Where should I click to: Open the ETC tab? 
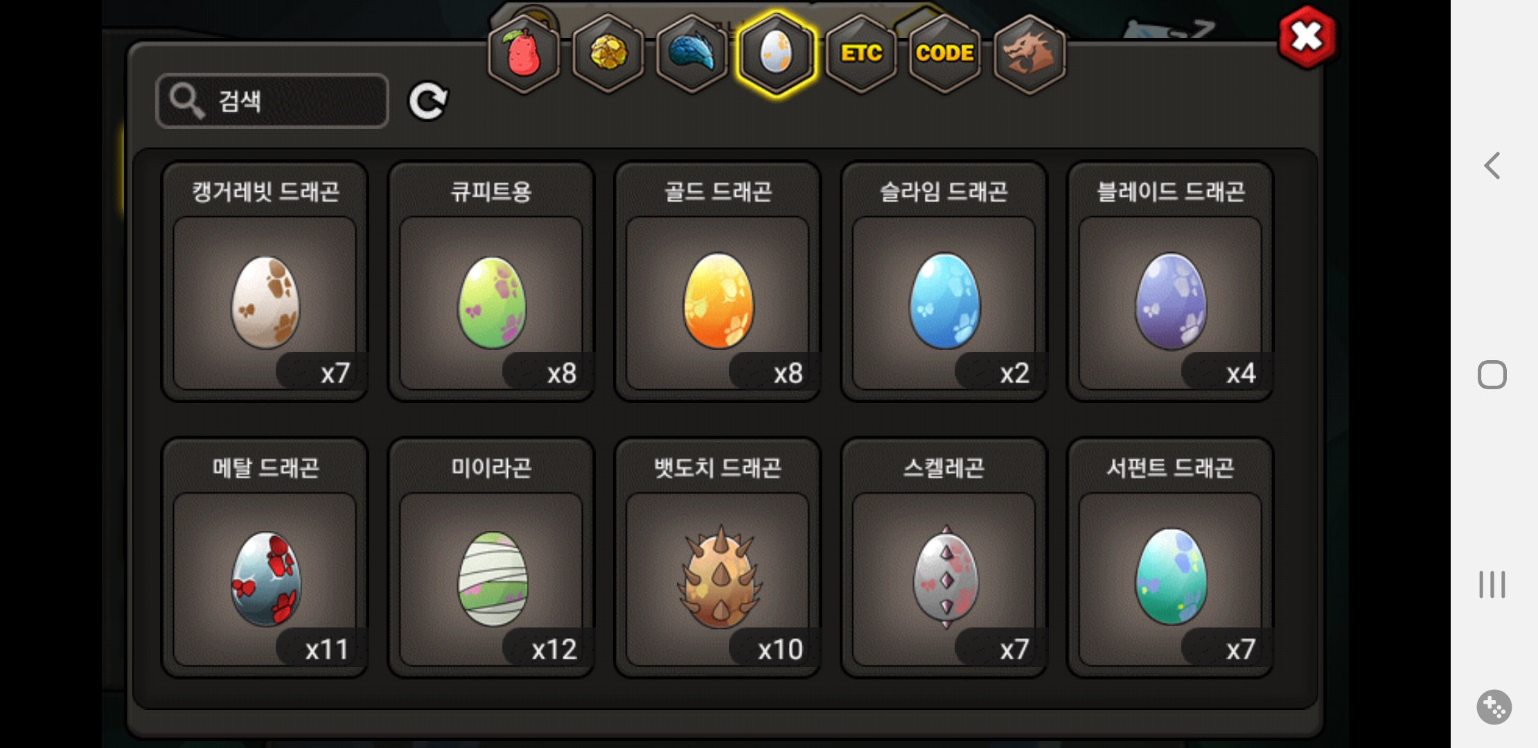click(x=861, y=53)
